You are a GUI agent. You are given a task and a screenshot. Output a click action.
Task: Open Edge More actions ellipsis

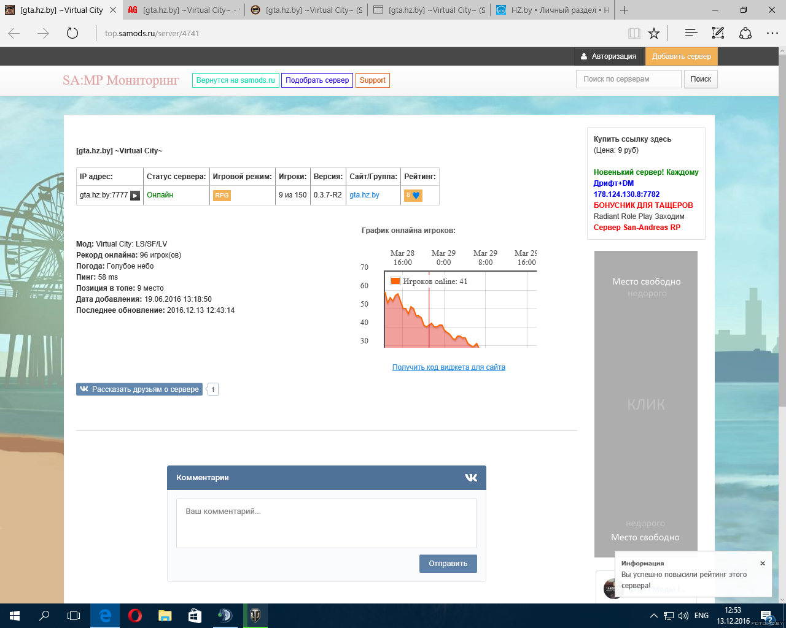coord(772,33)
